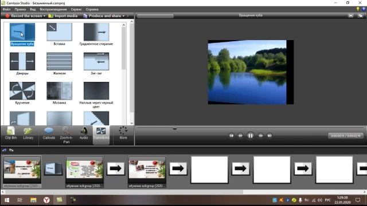Click Produce and share button
This screenshot has height=206, width=367.
click(x=102, y=16)
